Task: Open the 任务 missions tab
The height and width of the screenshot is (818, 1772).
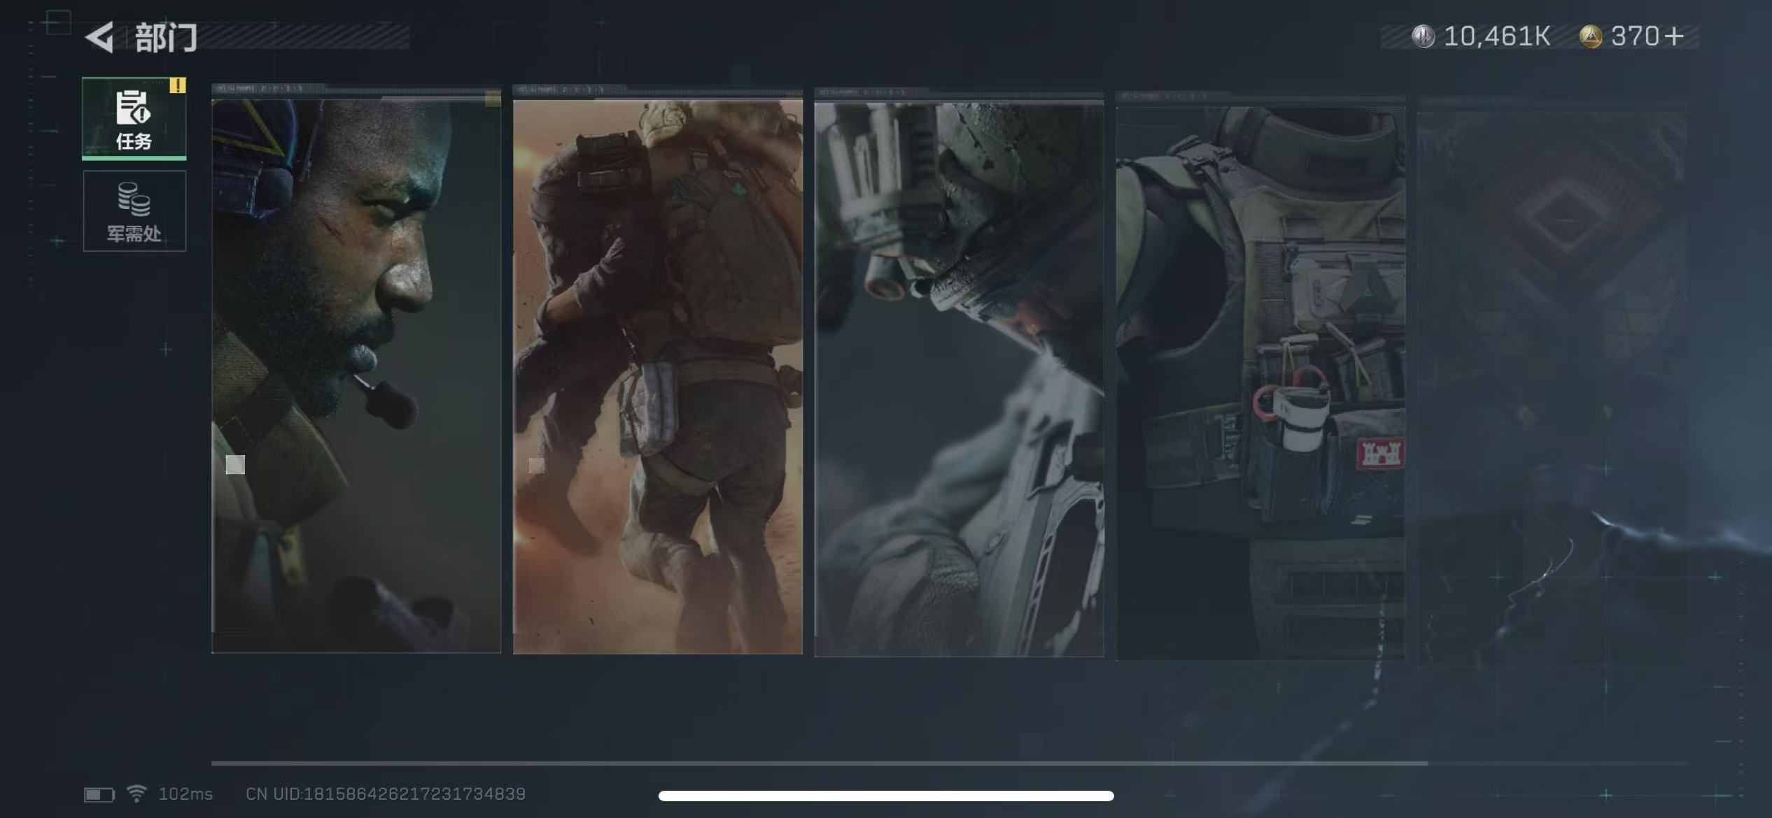Action: click(x=134, y=117)
